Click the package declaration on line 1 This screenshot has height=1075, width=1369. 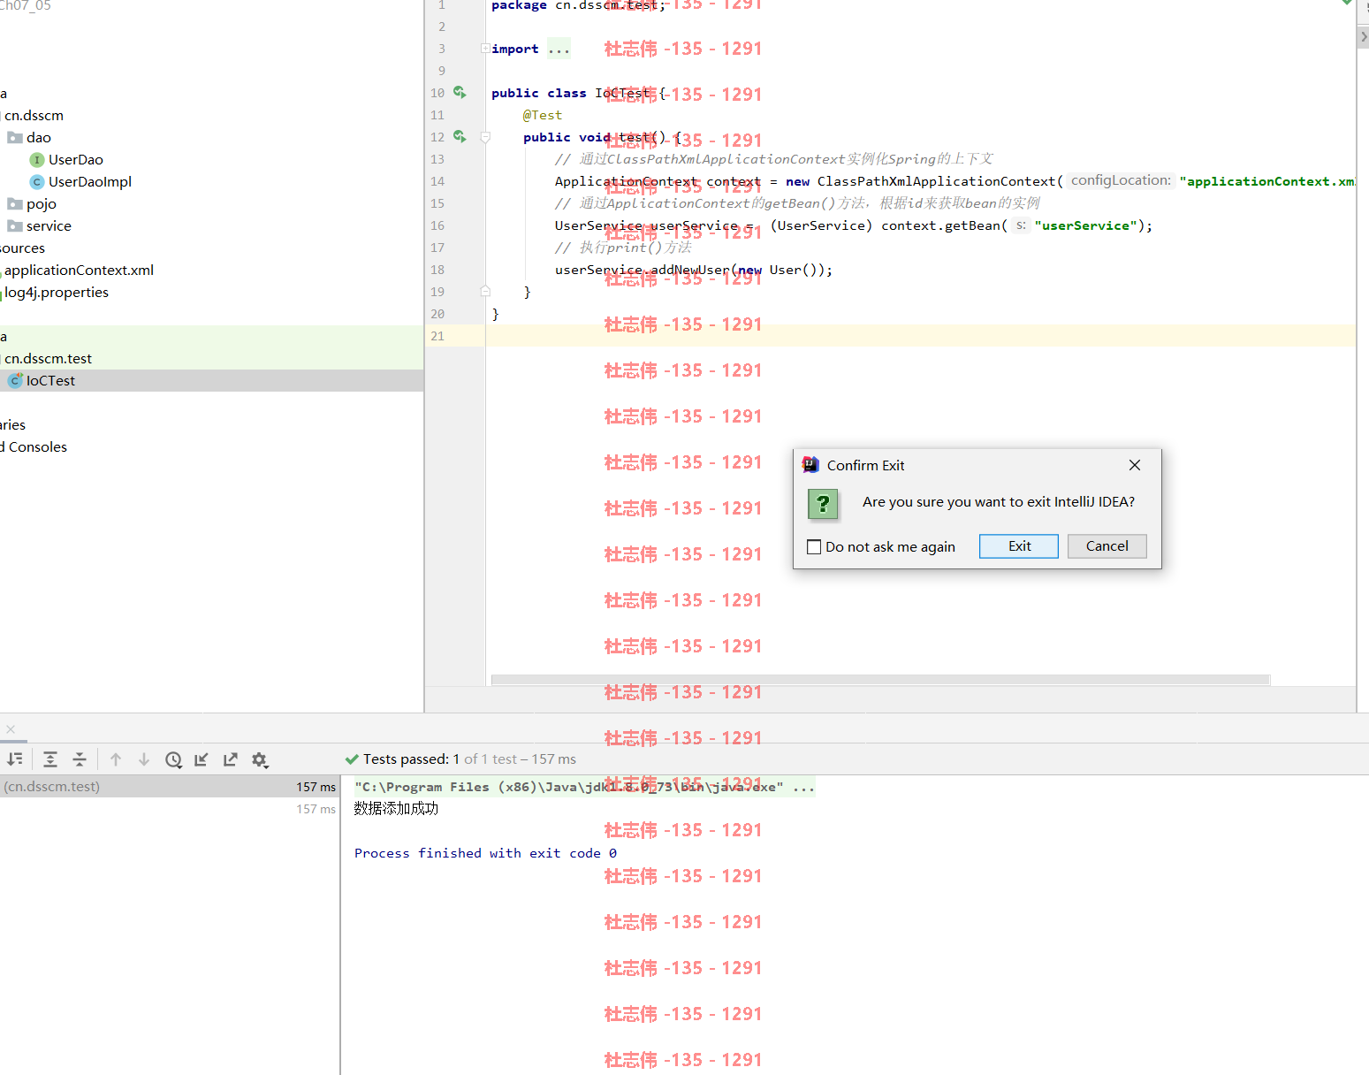click(x=578, y=5)
